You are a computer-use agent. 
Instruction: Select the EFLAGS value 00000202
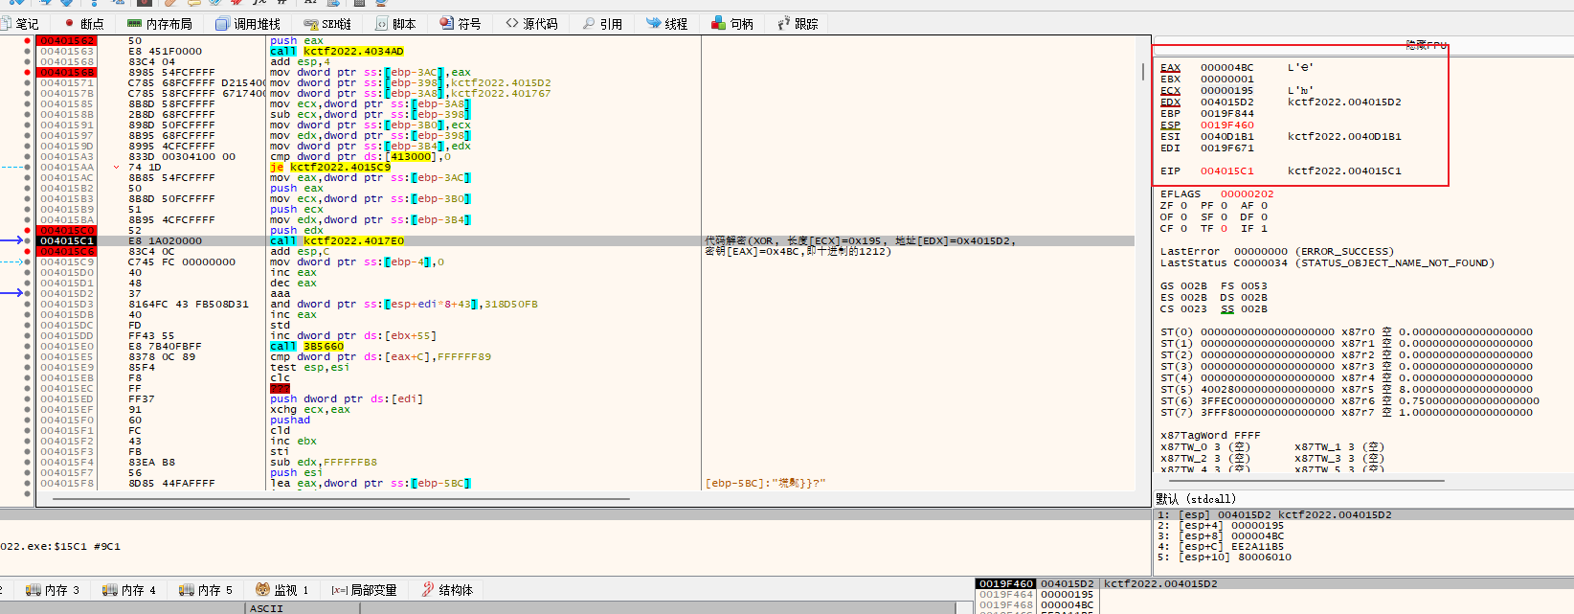pos(1247,194)
